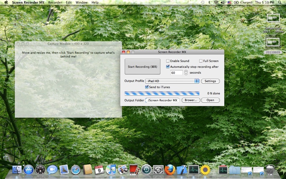286x179 pixels.
Task: Open Xcode hammer icon in dock
Action: point(182,170)
